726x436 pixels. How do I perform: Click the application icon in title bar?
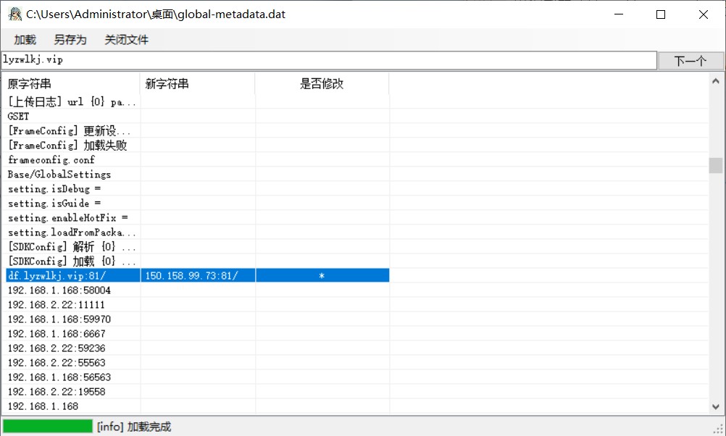click(x=14, y=14)
